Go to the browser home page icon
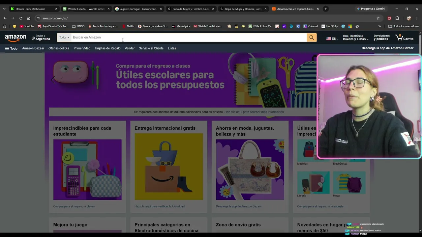Viewport: 422px width, 237px height. pyautogui.click(x=29, y=18)
